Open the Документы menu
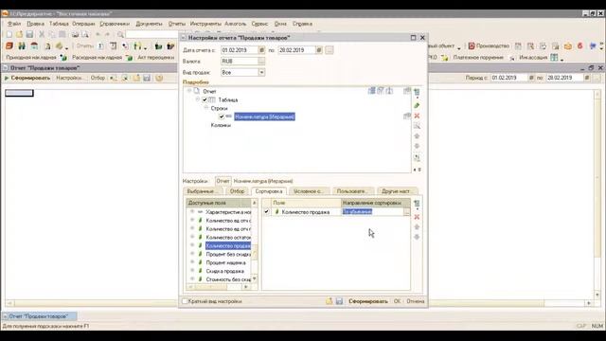This screenshot has height=341, width=606. tap(150, 24)
